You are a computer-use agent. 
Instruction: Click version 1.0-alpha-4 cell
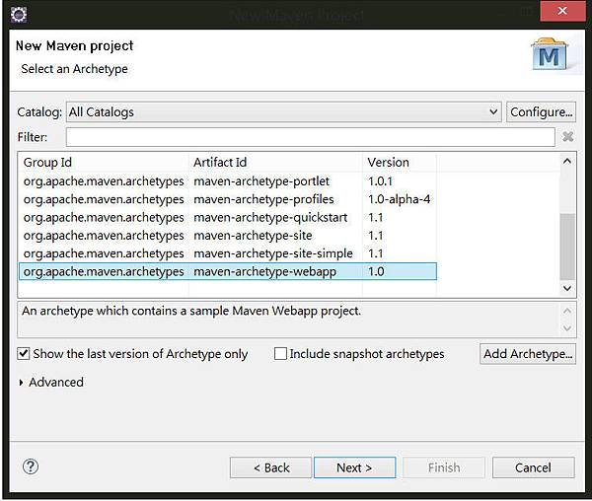tap(399, 199)
